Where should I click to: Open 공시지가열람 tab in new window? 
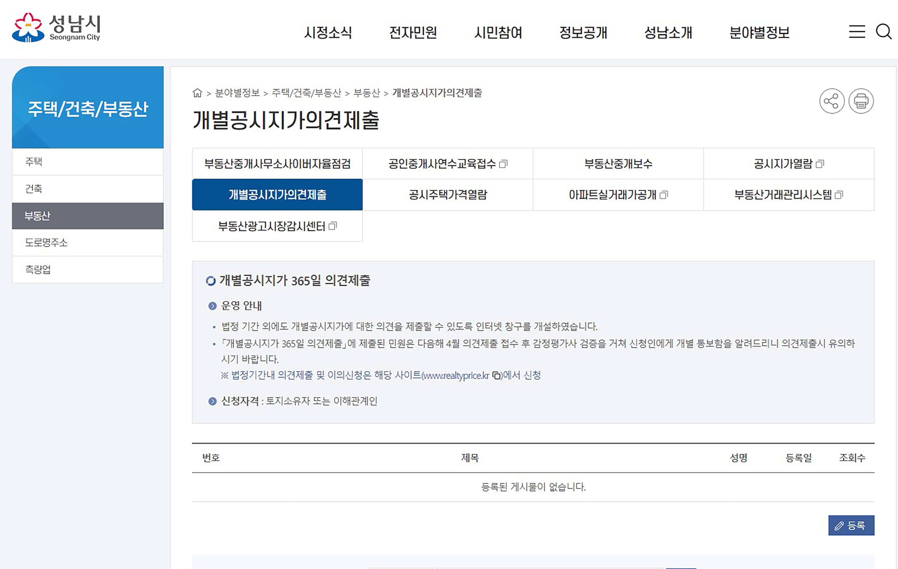(x=788, y=164)
